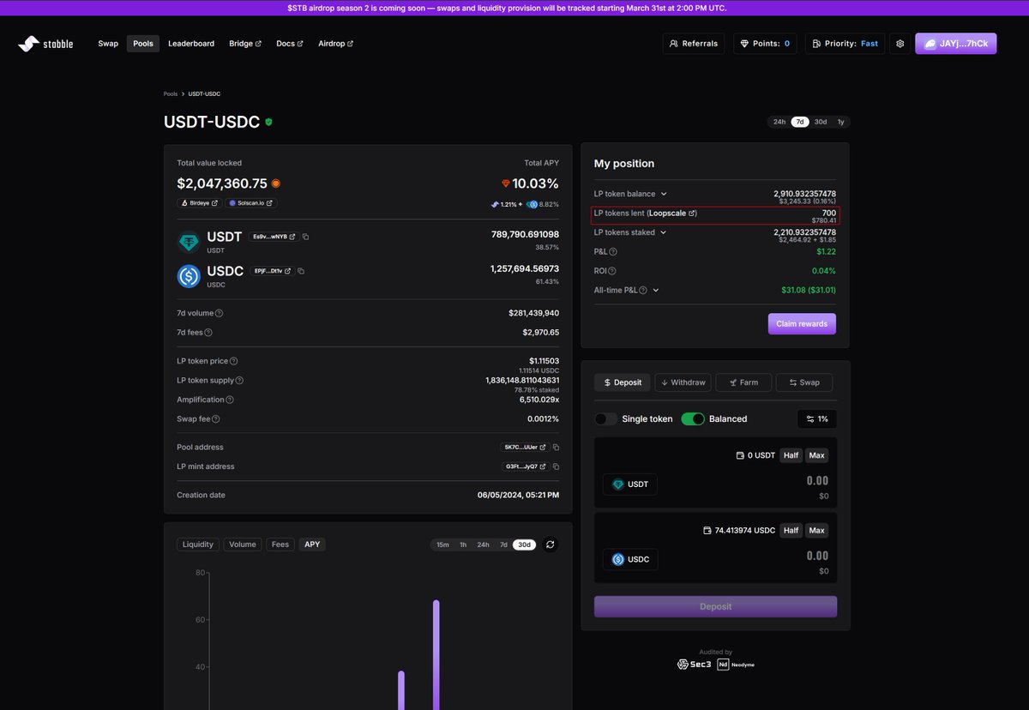Open slippage settings showing 1%
Image resolution: width=1029 pixels, height=710 pixels.
coord(817,418)
